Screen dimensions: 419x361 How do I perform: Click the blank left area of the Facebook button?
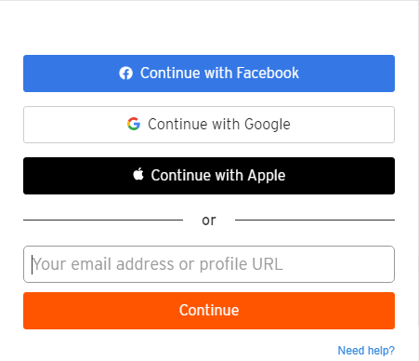[x=70, y=74]
